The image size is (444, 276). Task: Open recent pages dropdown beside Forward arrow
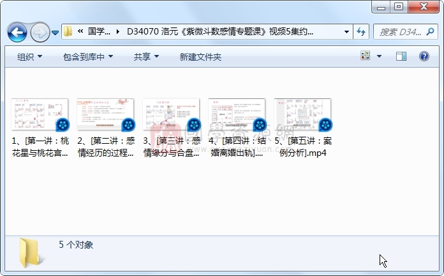(56, 33)
